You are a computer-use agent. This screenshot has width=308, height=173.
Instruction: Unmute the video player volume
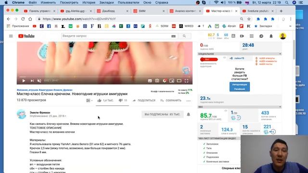[39, 81]
